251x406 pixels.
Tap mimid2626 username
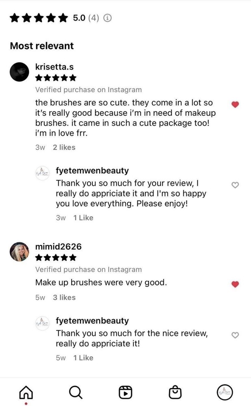point(58,246)
